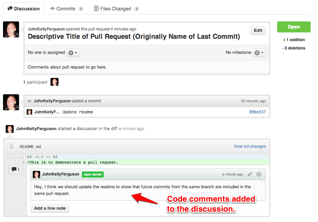Delete comment using the circled x icon
This screenshot has width=318, height=222.
[258, 174]
